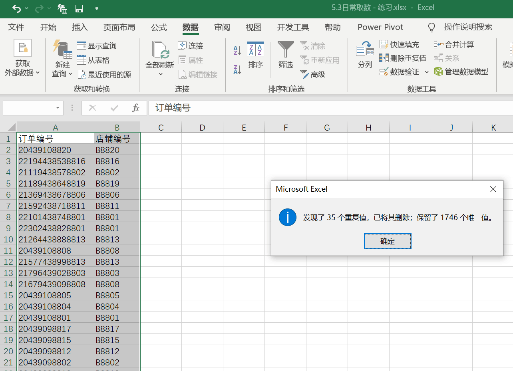513x371 pixels.
Task: Expand the 全部刷新 dropdown arrow
Action: click(161, 74)
